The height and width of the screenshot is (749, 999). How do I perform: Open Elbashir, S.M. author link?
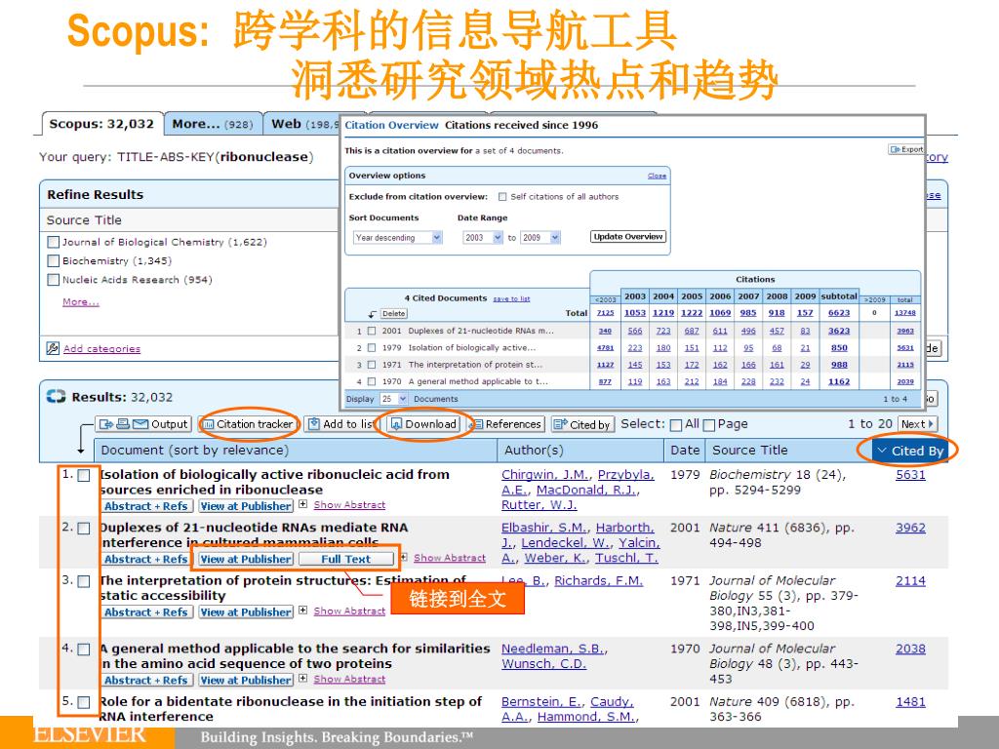(544, 528)
